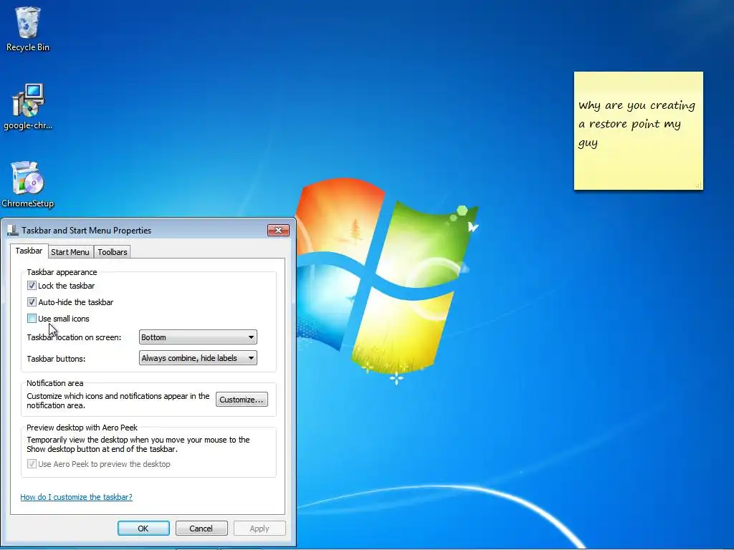Click the sticky note resize grip corner
This screenshot has height=550, width=734.
[698, 185]
